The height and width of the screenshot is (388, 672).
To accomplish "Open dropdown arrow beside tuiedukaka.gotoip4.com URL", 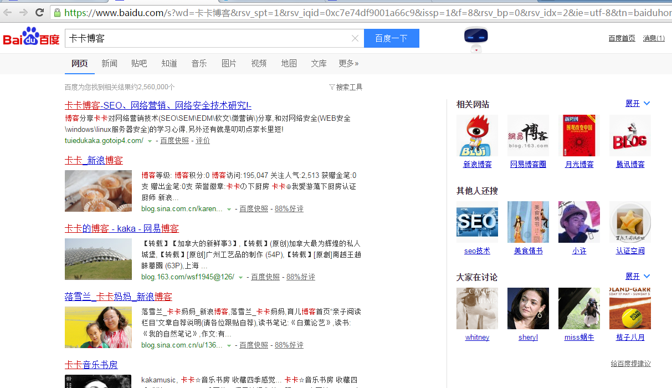I will (150, 141).
